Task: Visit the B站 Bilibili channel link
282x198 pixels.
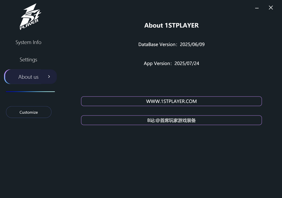Action: tap(171, 120)
